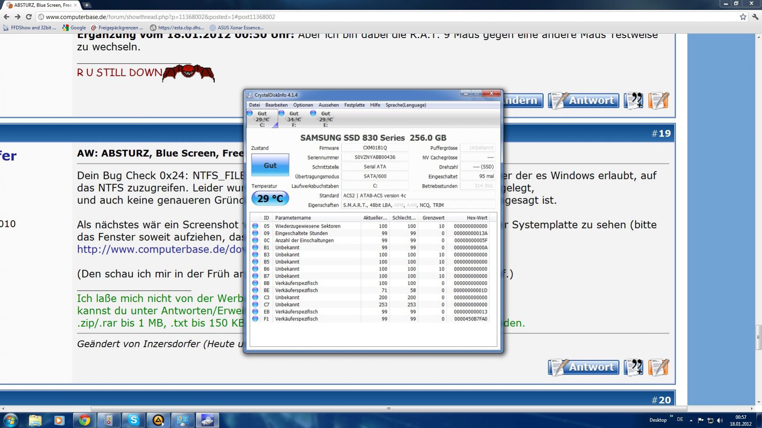Screen dimensions: 762x428
Task: Open the Windows Start menu
Action: [x=11, y=420]
